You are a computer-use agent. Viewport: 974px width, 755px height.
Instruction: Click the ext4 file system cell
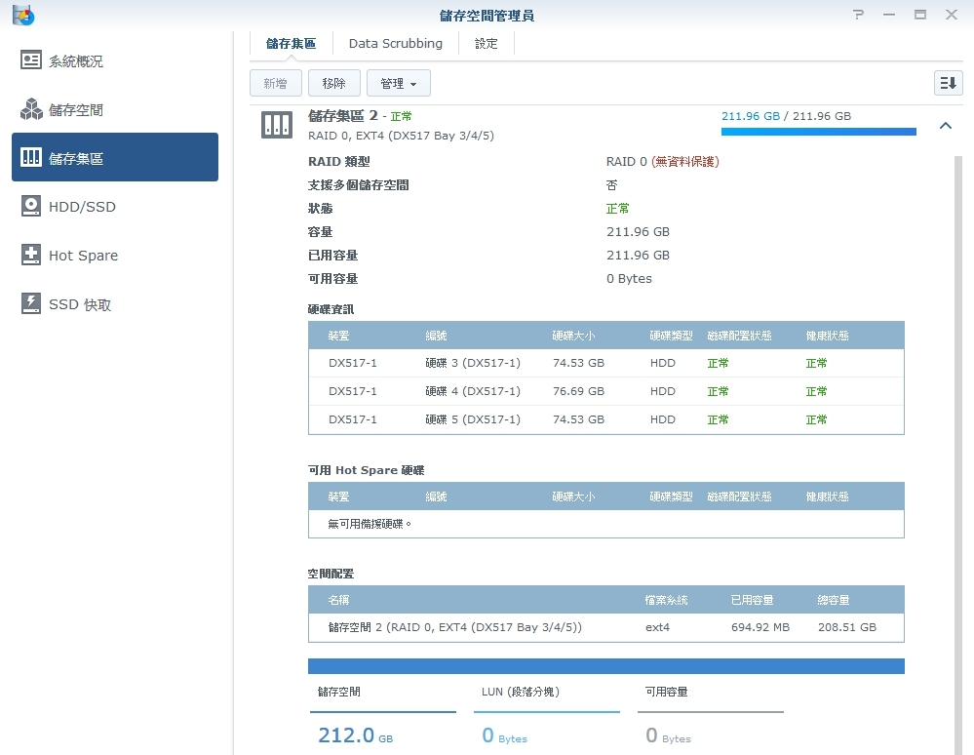pos(657,627)
